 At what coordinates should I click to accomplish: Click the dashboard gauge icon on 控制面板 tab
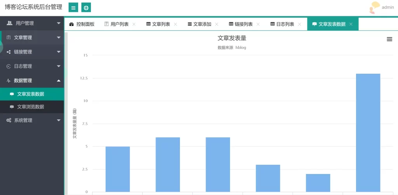(x=72, y=24)
